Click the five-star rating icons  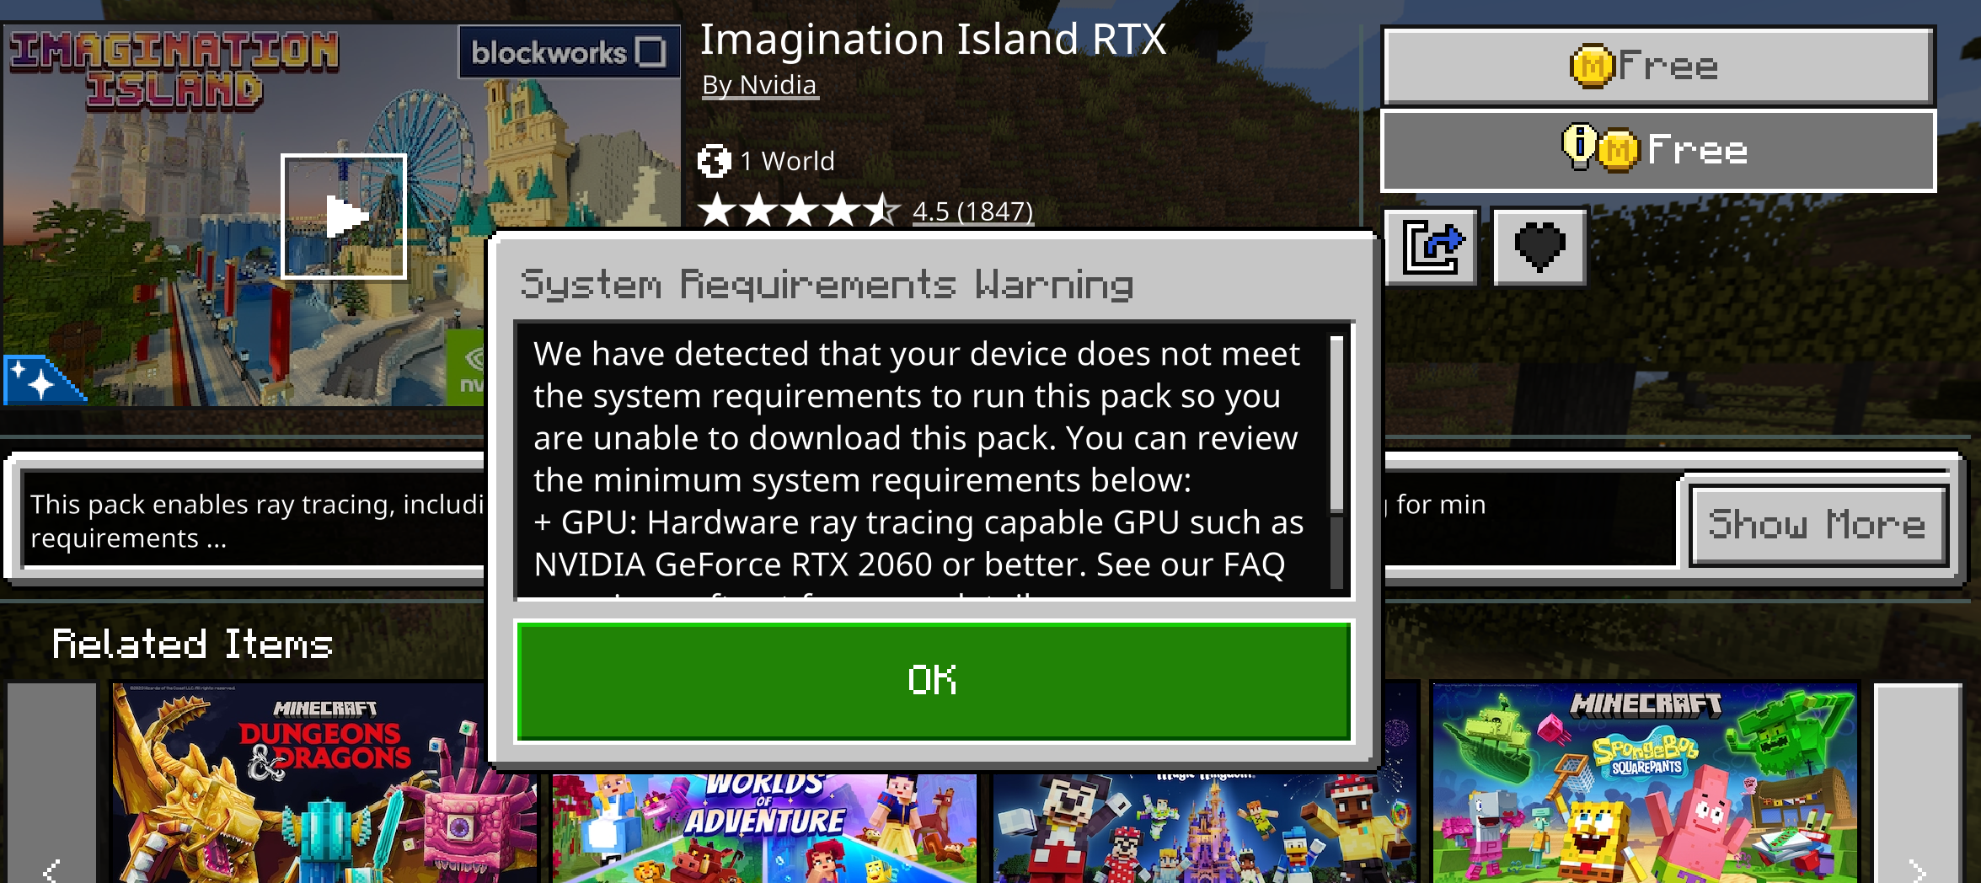[x=799, y=211]
